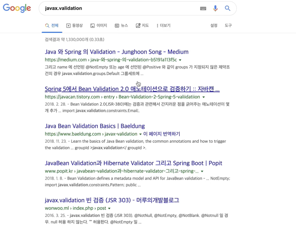
Task: Click the blue magnifier search button
Action: (227, 8)
